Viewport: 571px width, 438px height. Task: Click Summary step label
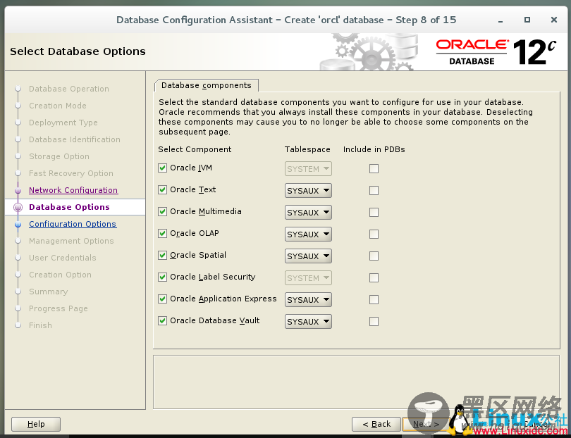coord(49,292)
